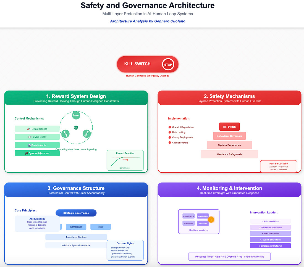
Task: Click the central BAL node
Action: pos(76,128)
